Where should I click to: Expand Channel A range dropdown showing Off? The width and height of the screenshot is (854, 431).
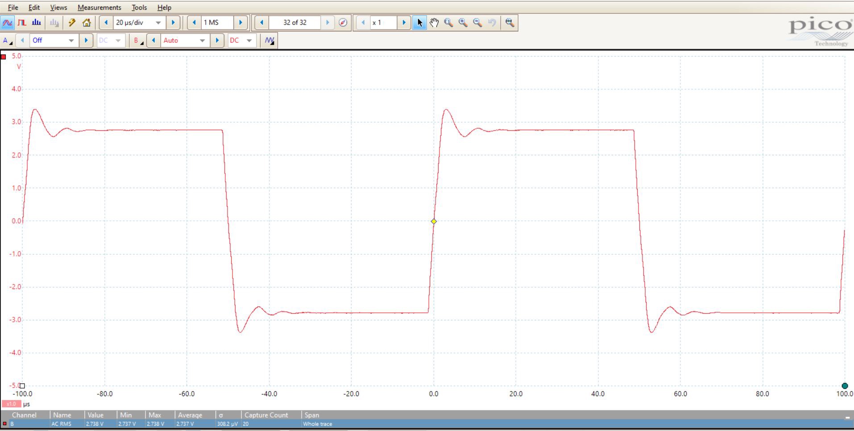(71, 41)
